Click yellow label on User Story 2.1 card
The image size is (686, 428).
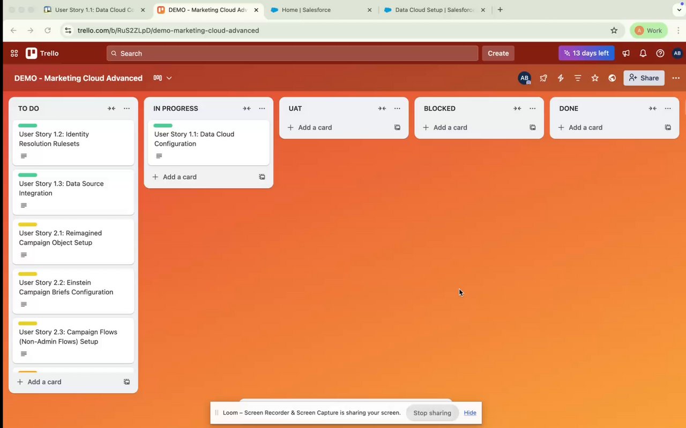click(28, 225)
